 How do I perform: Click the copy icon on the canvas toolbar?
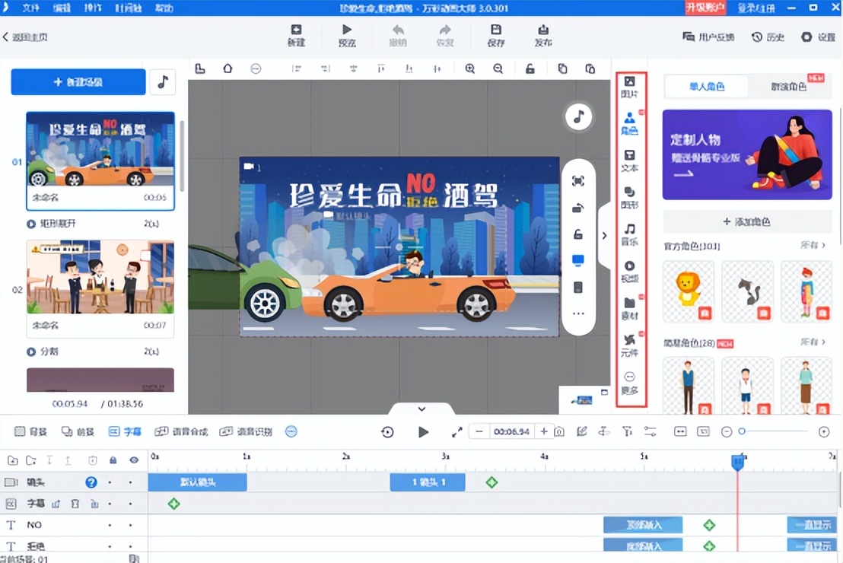pos(563,68)
